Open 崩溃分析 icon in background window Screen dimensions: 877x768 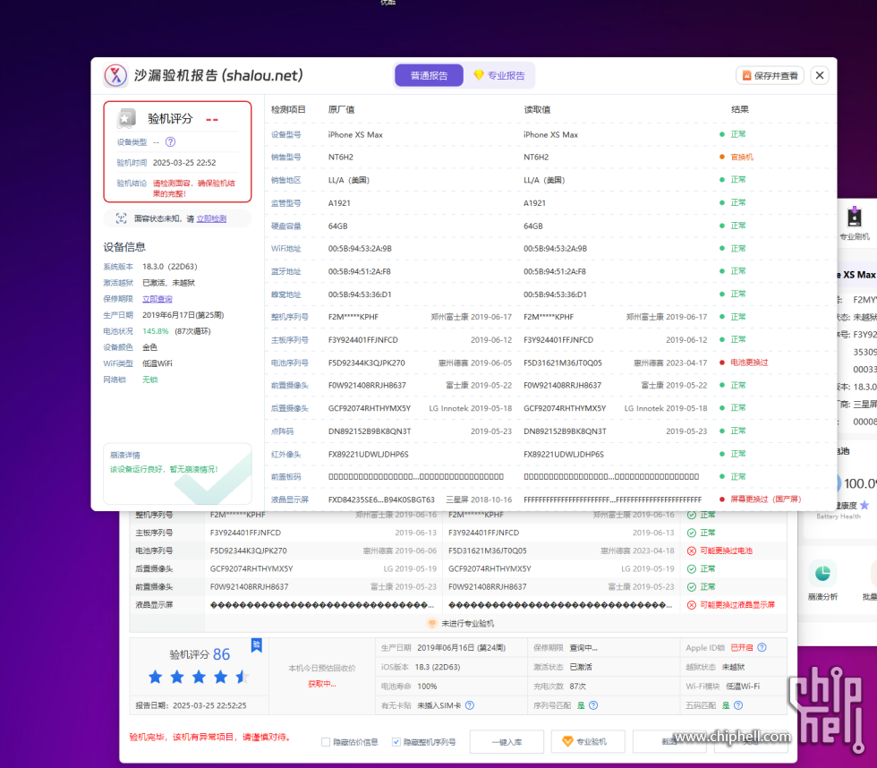822,574
